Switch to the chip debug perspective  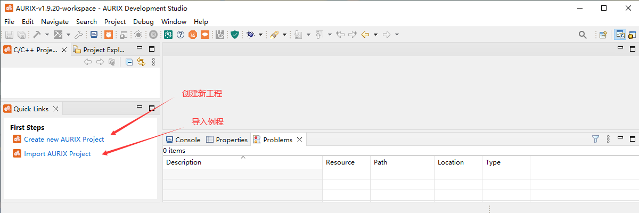[x=632, y=35]
